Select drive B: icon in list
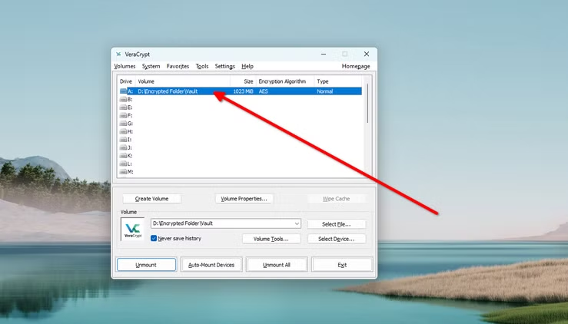Viewport: 568px width, 324px height. (123, 99)
